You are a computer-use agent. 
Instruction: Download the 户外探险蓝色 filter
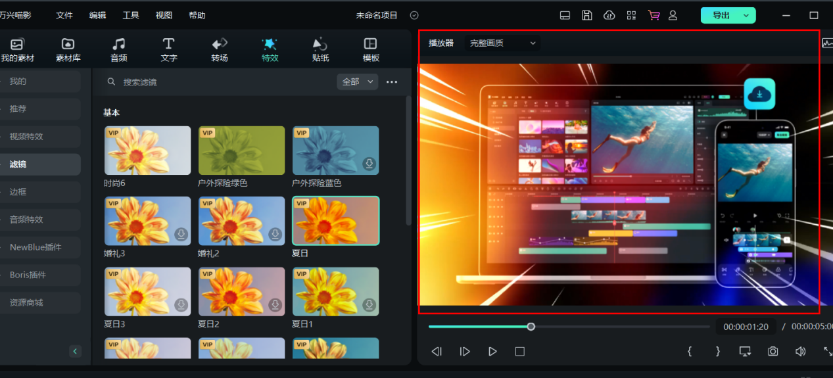tap(369, 164)
